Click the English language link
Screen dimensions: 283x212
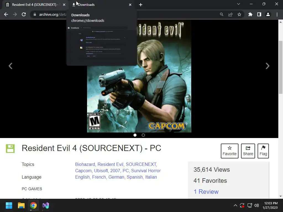coord(82,177)
